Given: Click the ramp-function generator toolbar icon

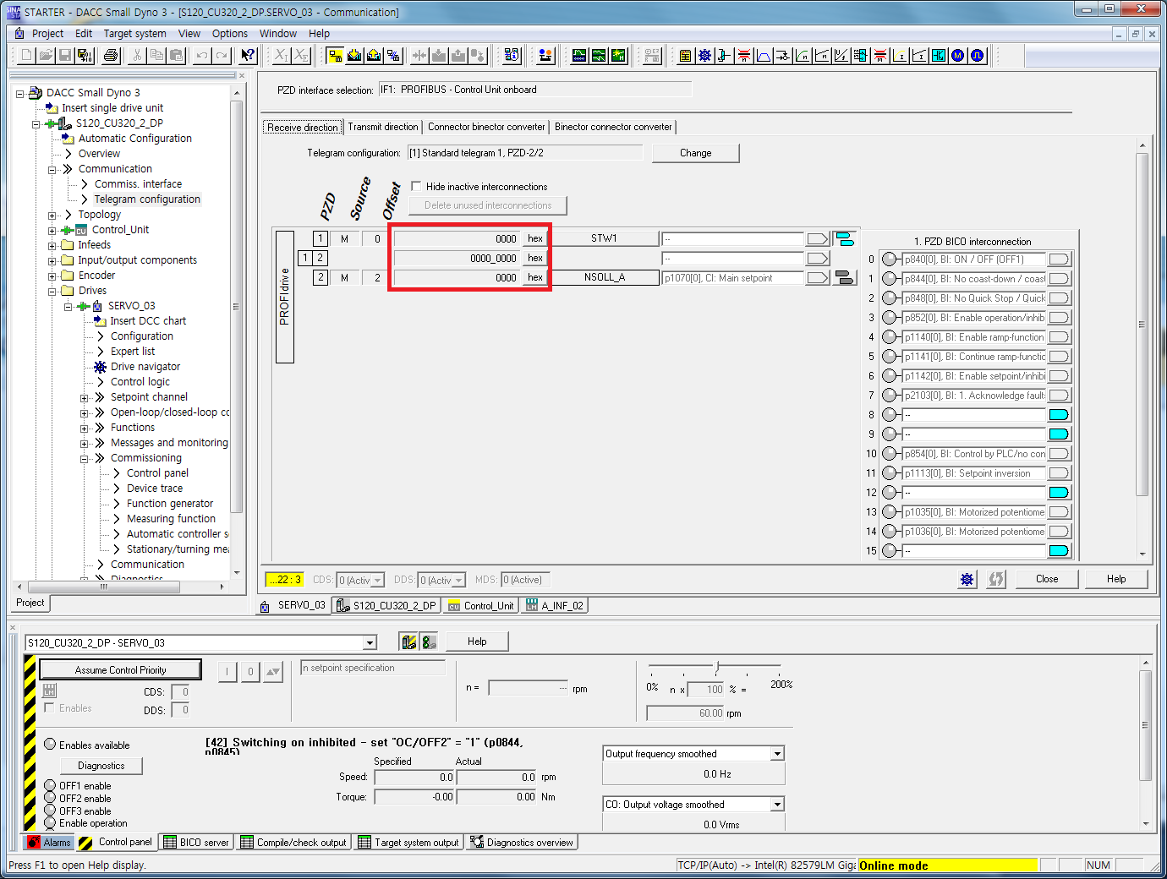Looking at the screenshot, I should click(x=764, y=56).
